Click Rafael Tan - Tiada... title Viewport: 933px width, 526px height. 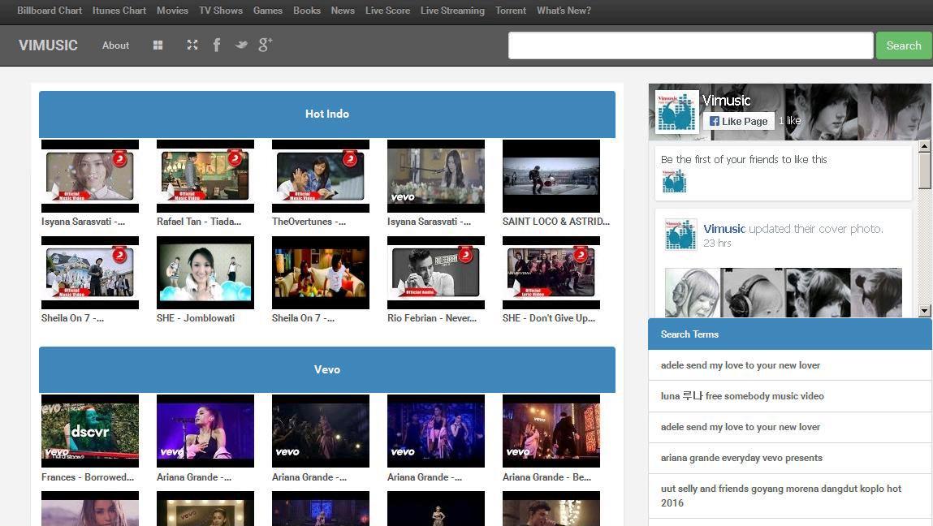click(199, 222)
